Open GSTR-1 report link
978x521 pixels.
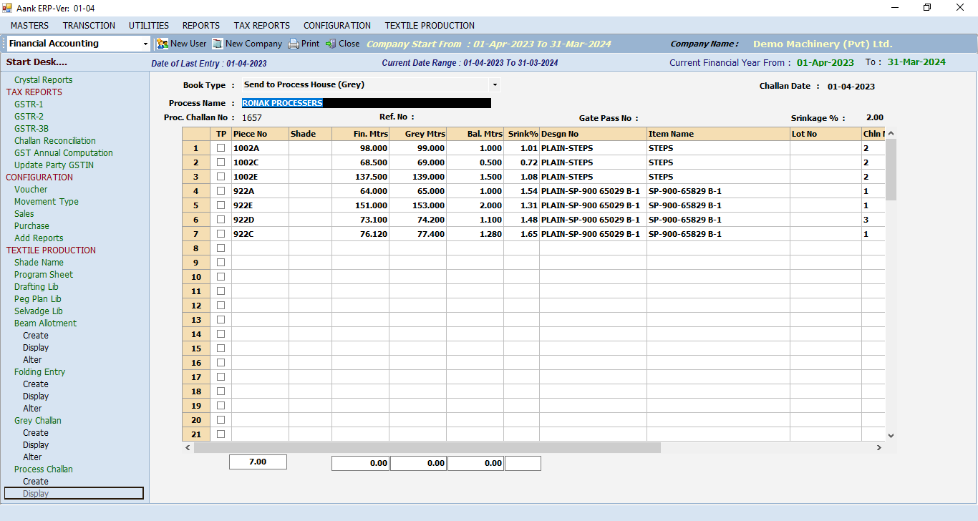point(29,104)
